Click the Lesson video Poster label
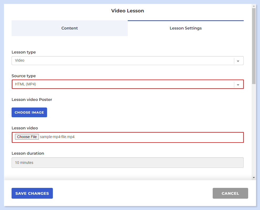Viewport: 260px width, 210px height. (x=32, y=100)
